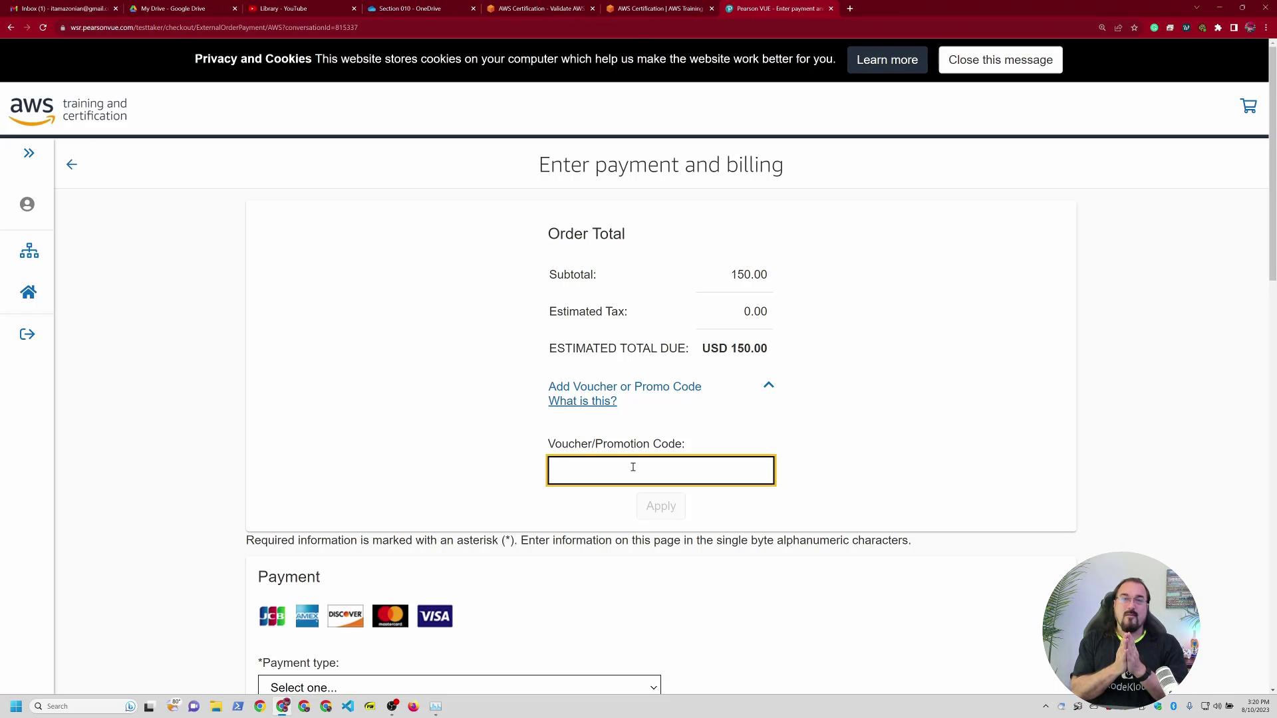Click the Apply voucher button
Image resolution: width=1277 pixels, height=718 pixels.
tap(660, 506)
